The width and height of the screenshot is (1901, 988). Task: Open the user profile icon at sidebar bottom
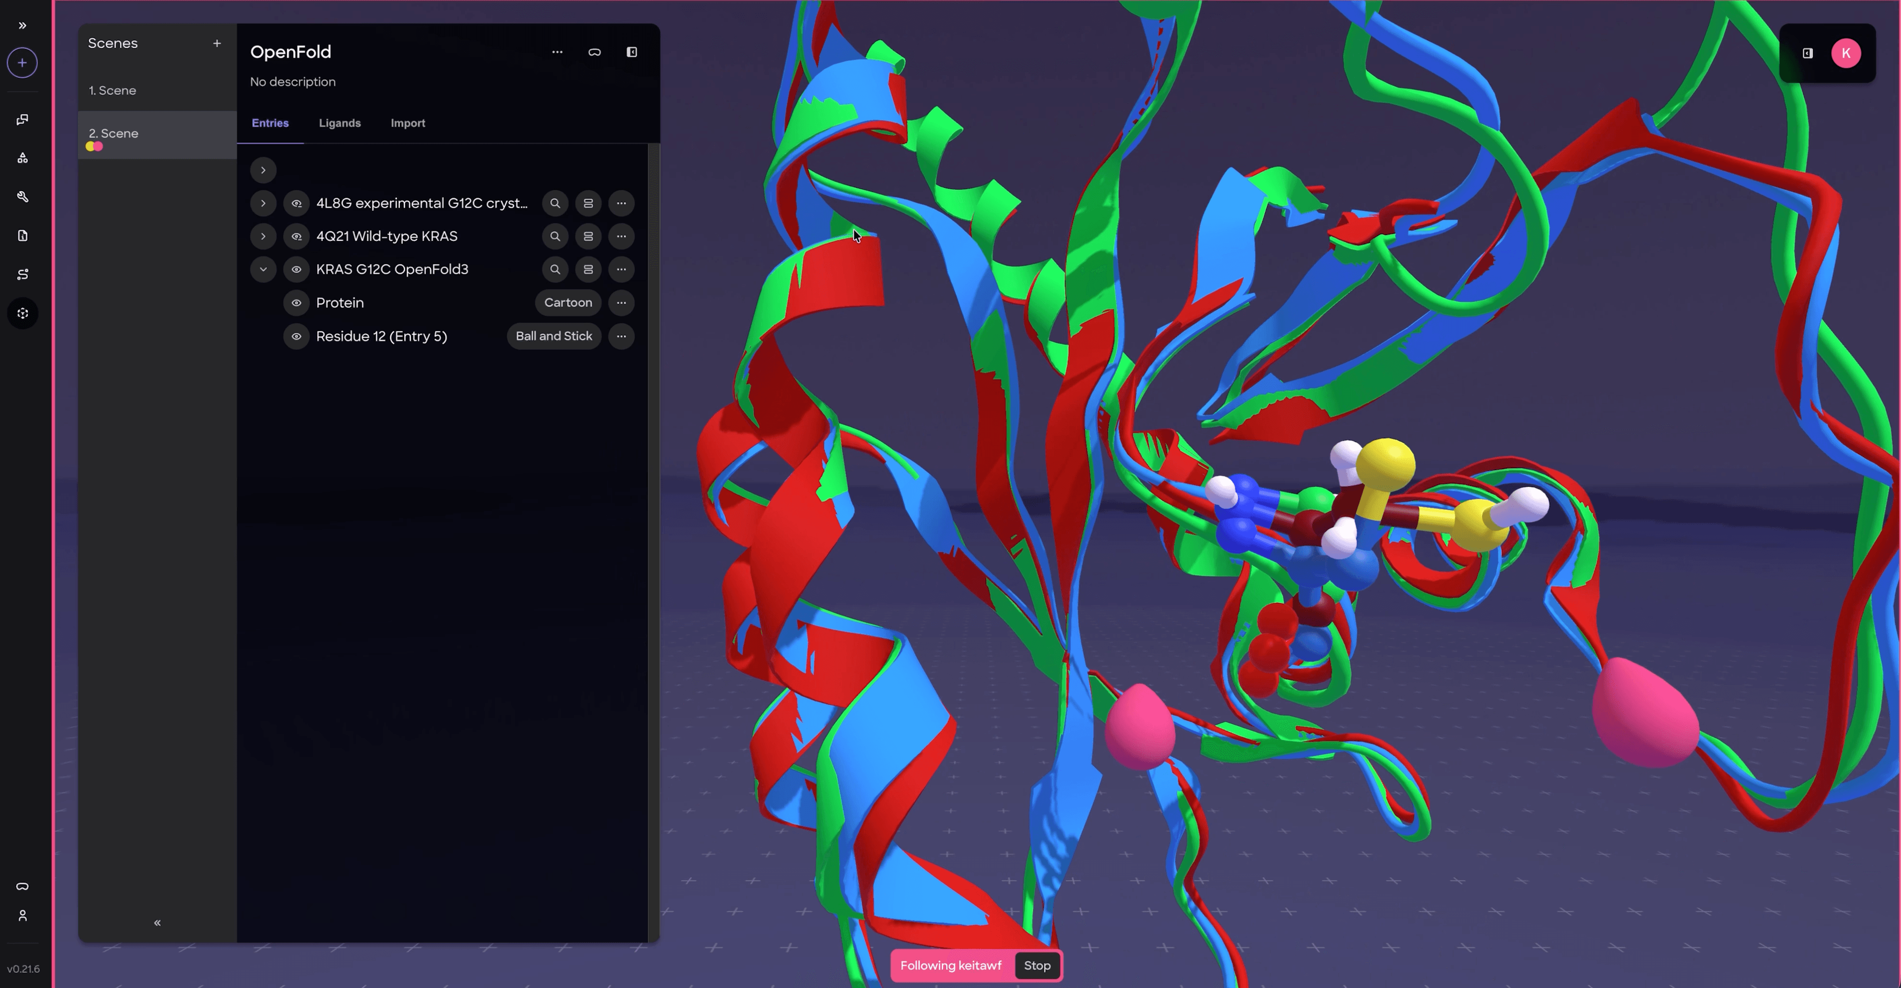(x=22, y=916)
